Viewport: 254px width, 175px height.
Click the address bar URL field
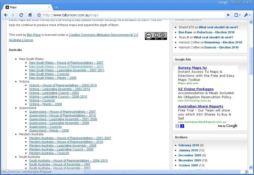tap(134, 15)
